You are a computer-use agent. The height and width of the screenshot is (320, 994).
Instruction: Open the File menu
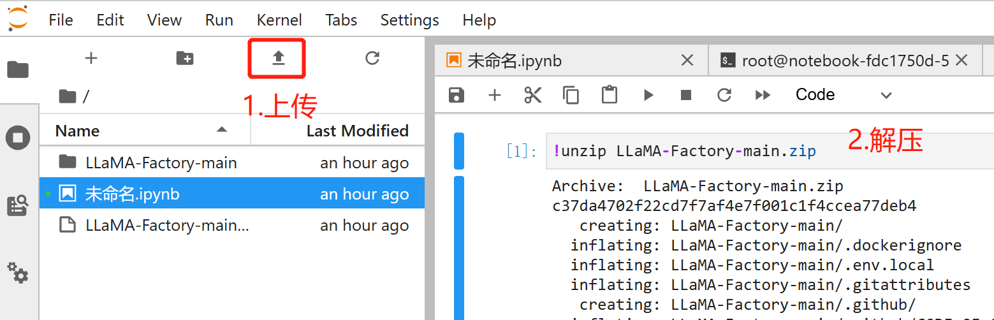[61, 20]
